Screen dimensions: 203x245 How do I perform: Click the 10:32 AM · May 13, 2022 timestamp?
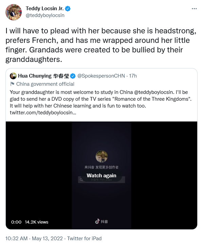(x=34, y=239)
